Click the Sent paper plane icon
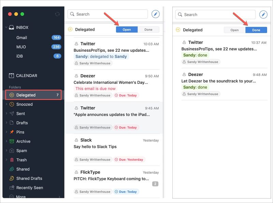This screenshot has height=203, width=273. click(x=12, y=113)
